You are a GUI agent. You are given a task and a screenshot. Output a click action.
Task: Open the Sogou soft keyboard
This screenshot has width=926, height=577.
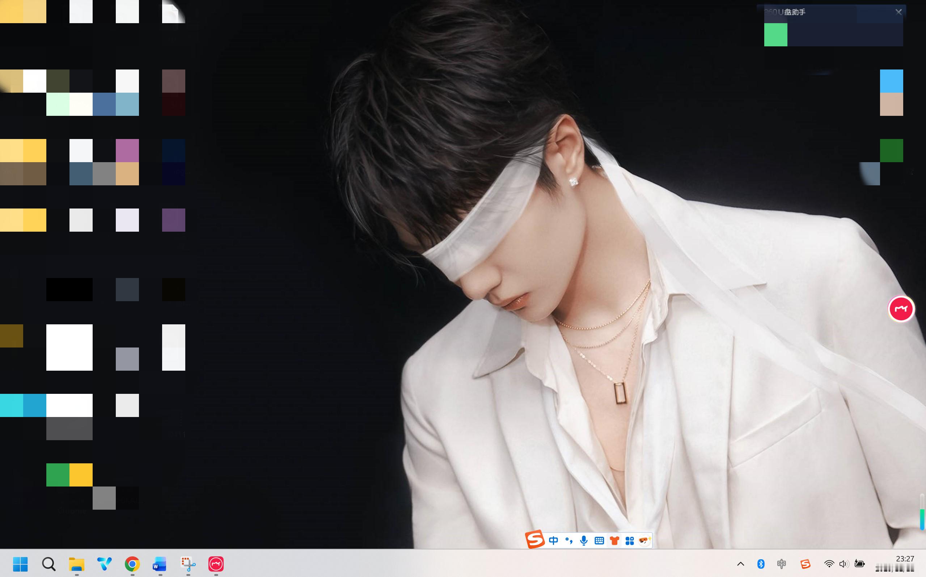pos(599,540)
